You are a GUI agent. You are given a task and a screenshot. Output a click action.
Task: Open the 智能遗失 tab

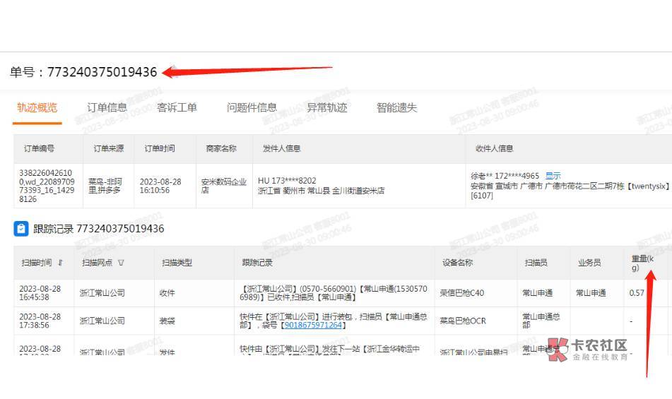pos(396,108)
